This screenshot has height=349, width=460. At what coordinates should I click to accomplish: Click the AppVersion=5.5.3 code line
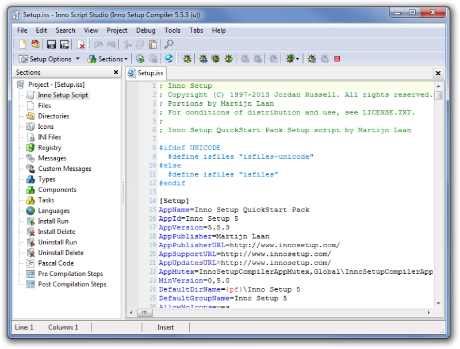(194, 227)
